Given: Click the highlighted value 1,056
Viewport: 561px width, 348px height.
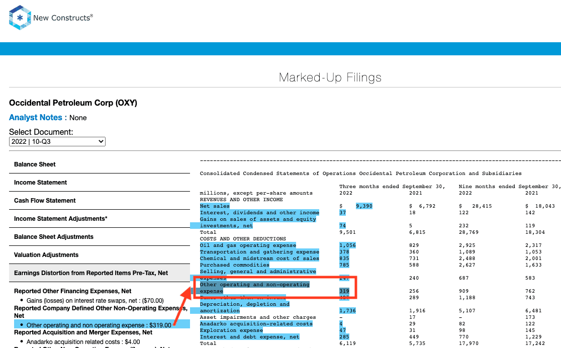Looking at the screenshot, I should [x=347, y=245].
